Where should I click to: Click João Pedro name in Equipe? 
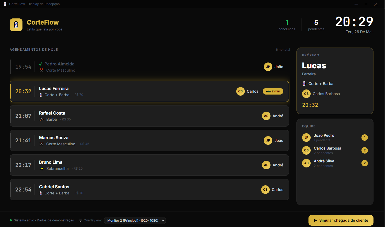pos(324,135)
